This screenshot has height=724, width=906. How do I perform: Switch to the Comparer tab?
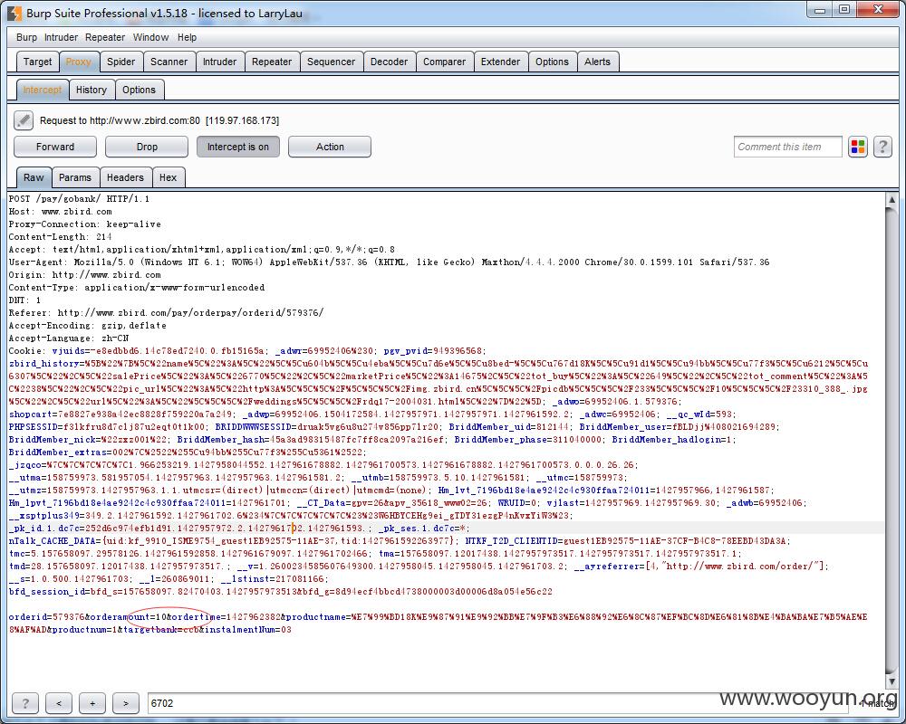444,62
